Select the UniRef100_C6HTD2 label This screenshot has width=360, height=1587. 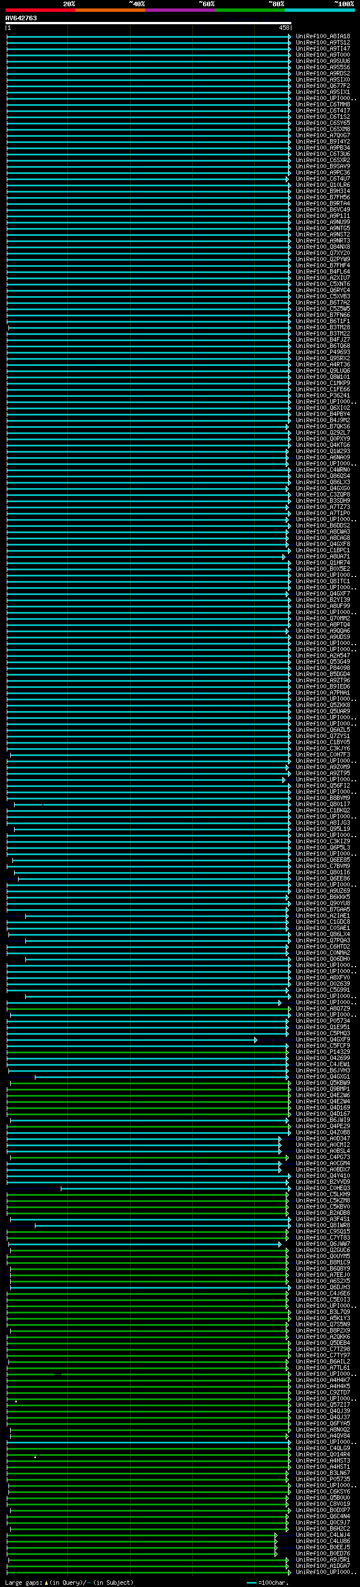pos(323,946)
